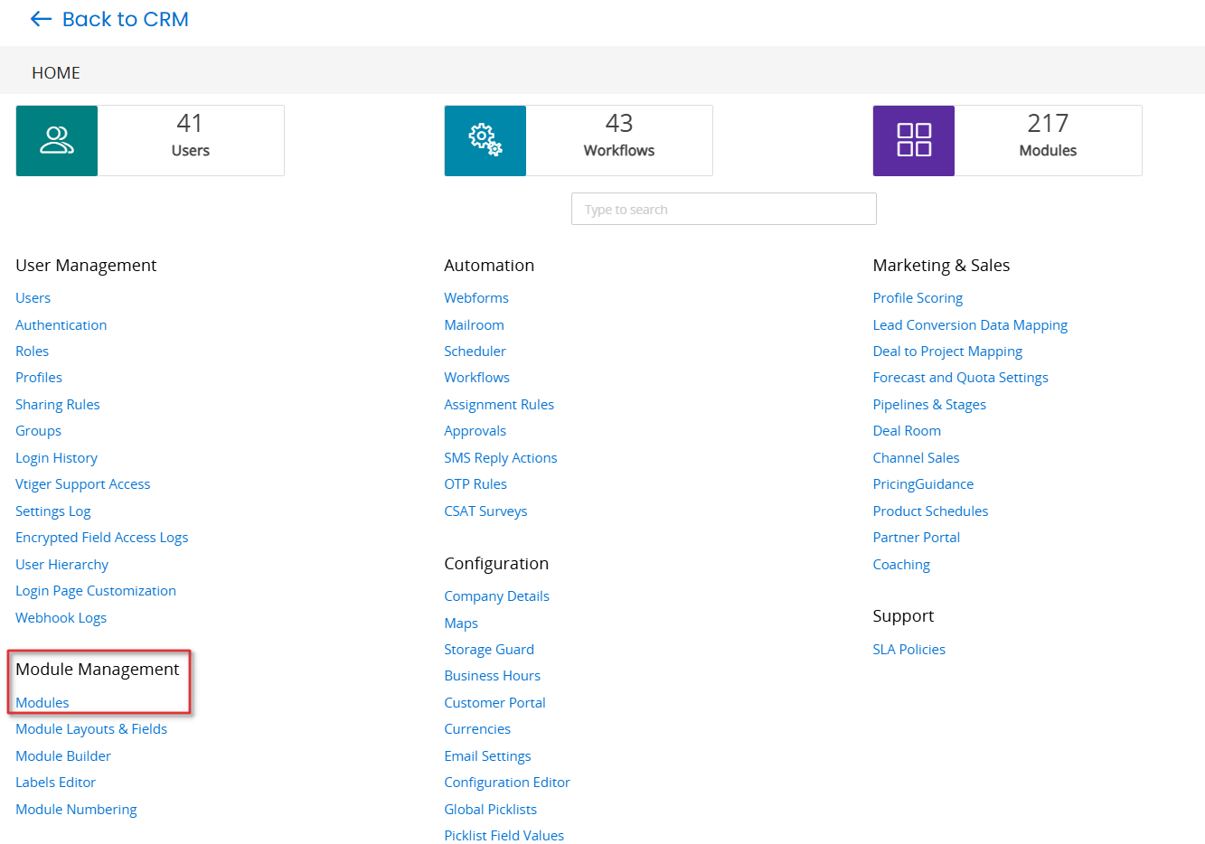Navigate to Assignment Rules

(x=499, y=404)
